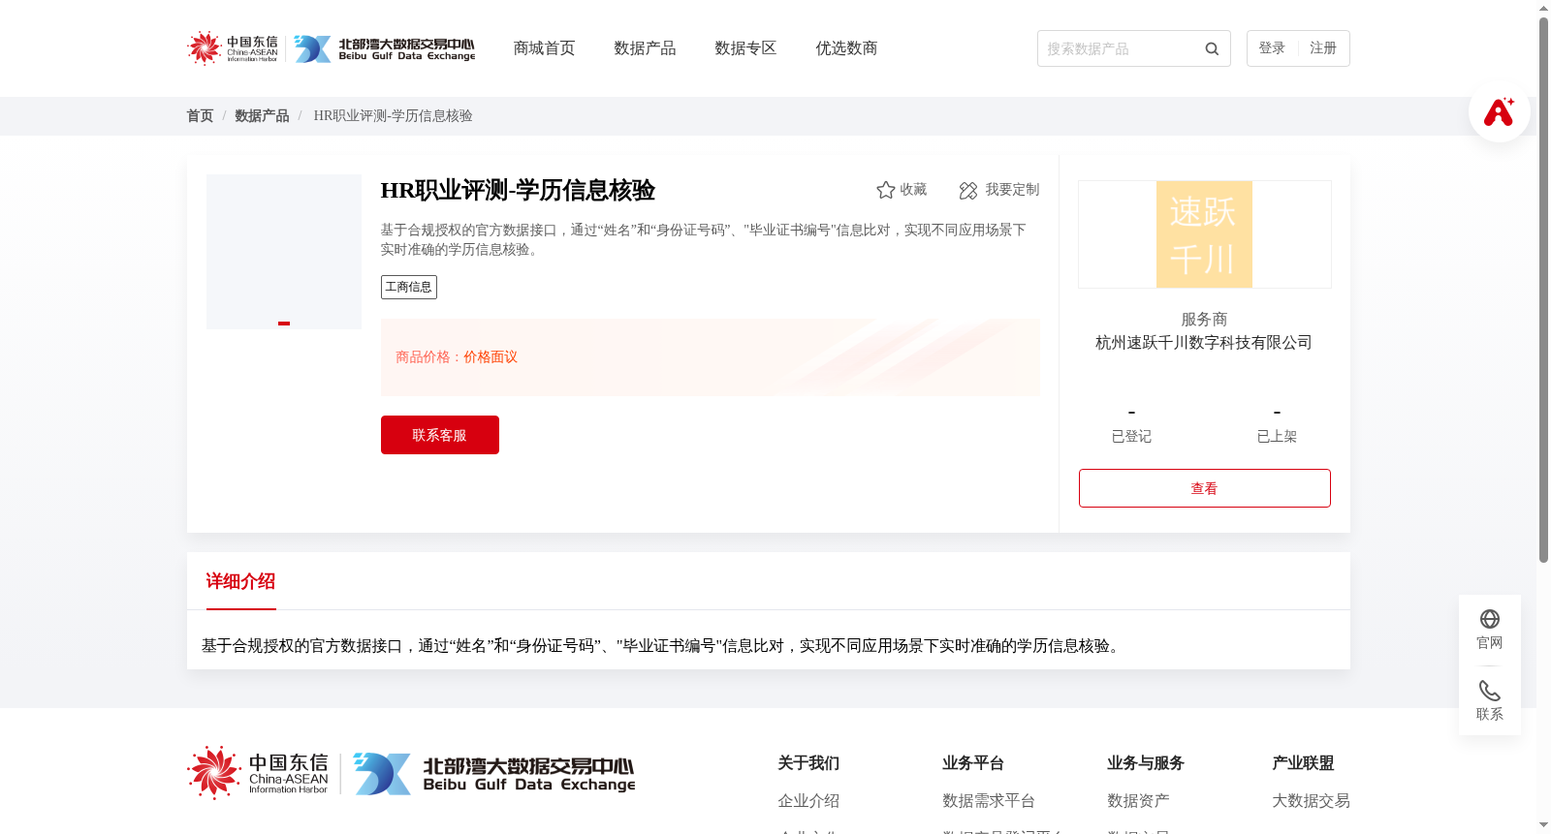This screenshot has height=834, width=1551.
Task: Click the 价格面议 price text
Action: (x=491, y=357)
